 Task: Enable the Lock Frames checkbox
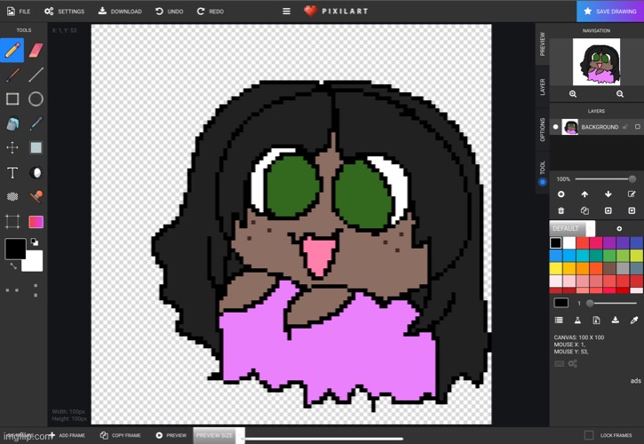(589, 435)
